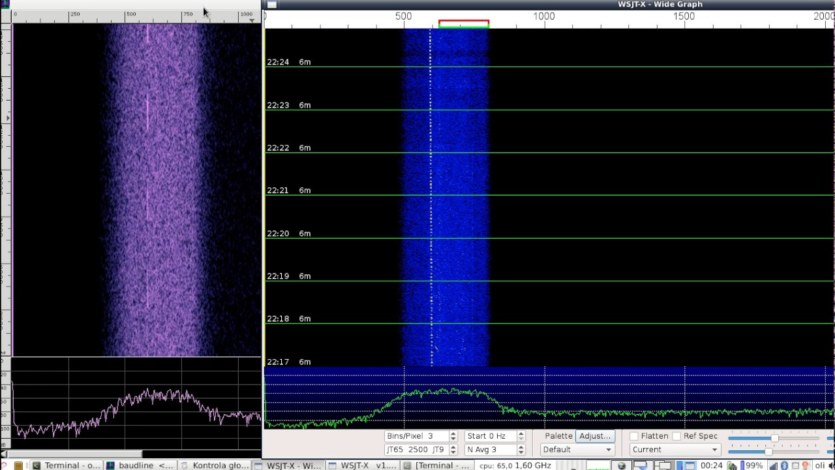Click the N Avg 3 input field
Screen dimensions: 835x470
point(491,450)
